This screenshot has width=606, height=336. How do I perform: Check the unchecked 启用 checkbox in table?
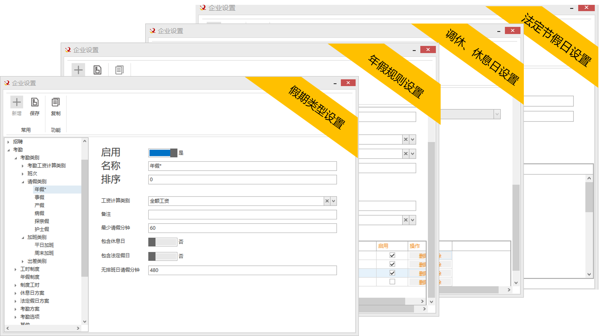392,282
